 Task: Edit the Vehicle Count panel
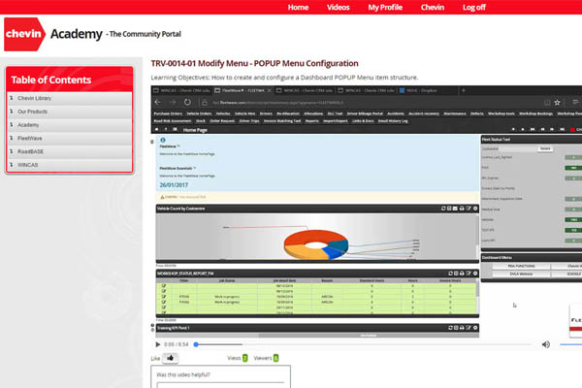point(469,209)
